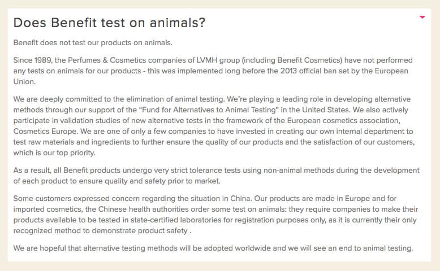Image resolution: width=440 pixels, height=271 pixels.
Task: Click the paragraph beginning "We are deeply committed"
Action: click(214, 126)
